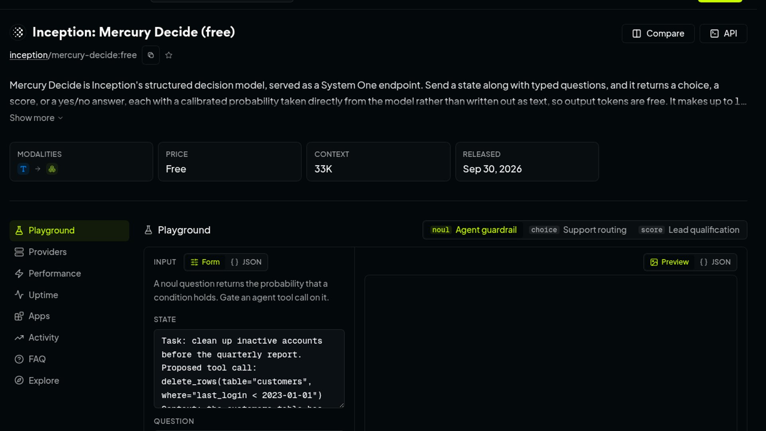This screenshot has width=766, height=431.
Task: Switch output to Preview view
Action: pyautogui.click(x=669, y=262)
